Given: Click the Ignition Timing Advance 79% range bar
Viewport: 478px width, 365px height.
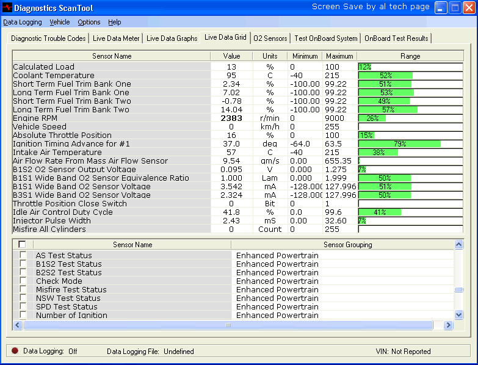Looking at the screenshot, I should pos(399,143).
